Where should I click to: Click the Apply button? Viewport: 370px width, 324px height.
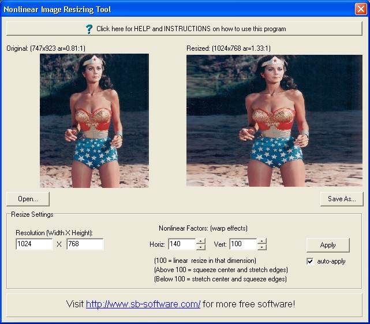[x=328, y=245]
